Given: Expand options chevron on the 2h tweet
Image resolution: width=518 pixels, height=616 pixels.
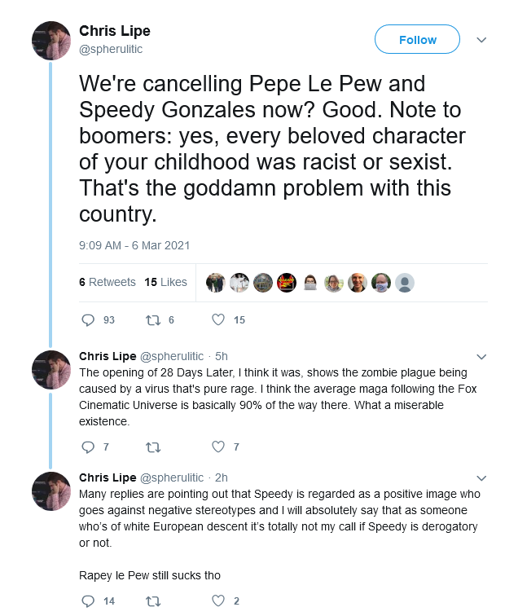Looking at the screenshot, I should pos(481,478).
